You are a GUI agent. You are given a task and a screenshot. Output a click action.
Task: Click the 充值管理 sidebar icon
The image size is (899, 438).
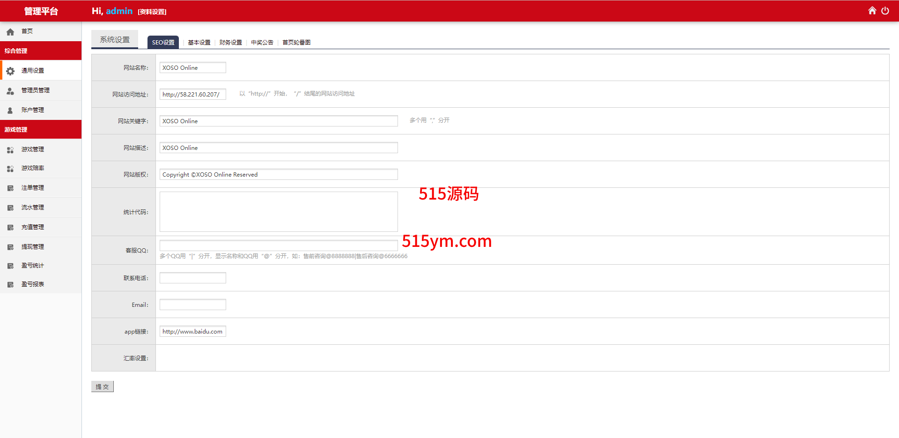coord(10,228)
